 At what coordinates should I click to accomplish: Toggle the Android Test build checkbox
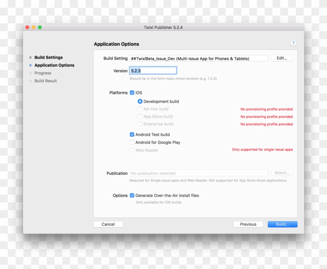(132, 134)
